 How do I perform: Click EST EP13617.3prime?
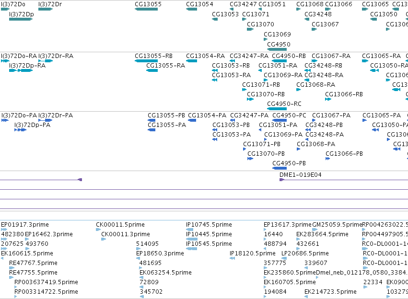pyautogui.click(x=265, y=230)
